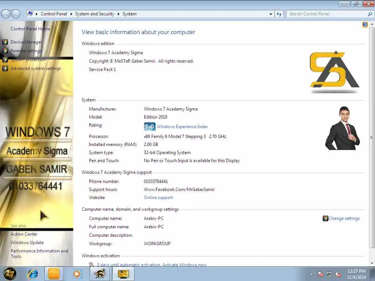
Task: Click the computer icon in address bar
Action: (x=30, y=14)
